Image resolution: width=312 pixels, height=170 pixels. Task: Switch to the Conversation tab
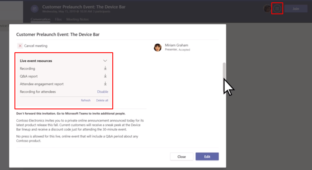click(40, 19)
